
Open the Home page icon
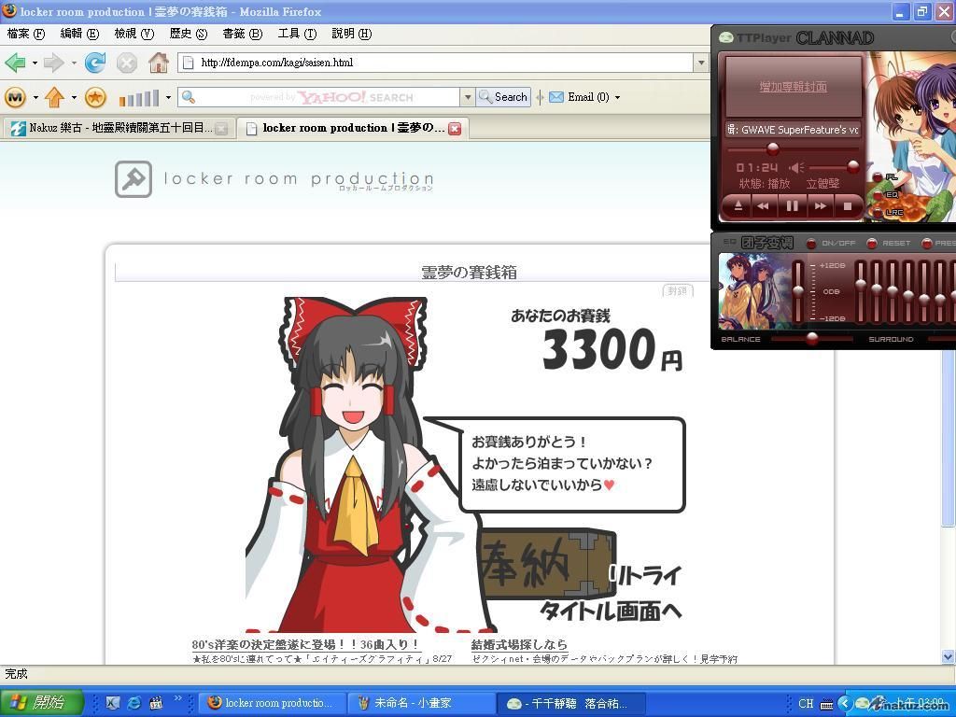[159, 63]
